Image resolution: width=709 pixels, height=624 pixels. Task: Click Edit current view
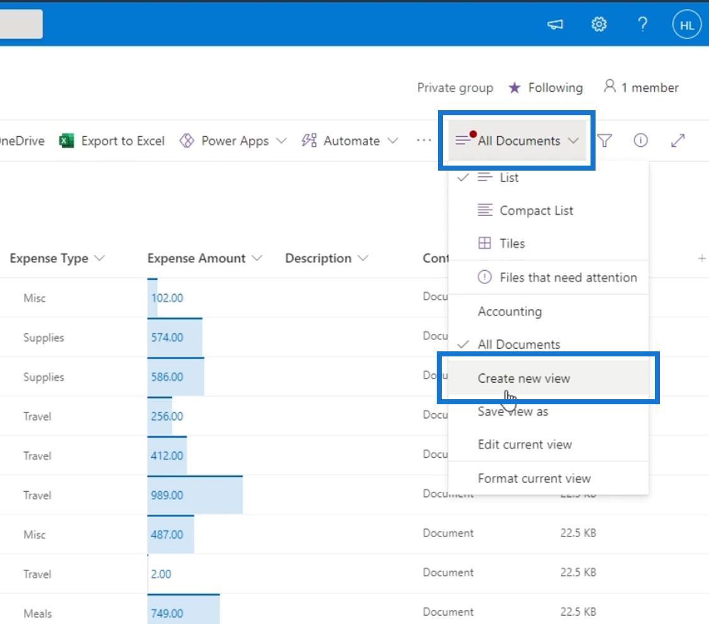548,444
